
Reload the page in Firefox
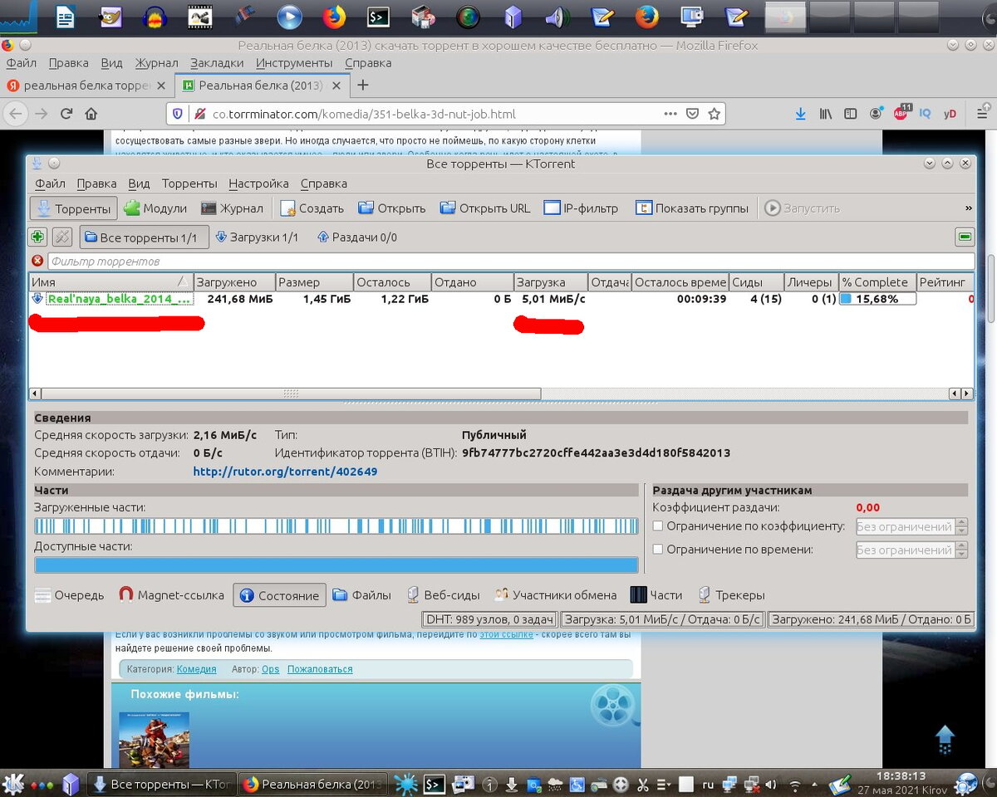click(x=66, y=114)
